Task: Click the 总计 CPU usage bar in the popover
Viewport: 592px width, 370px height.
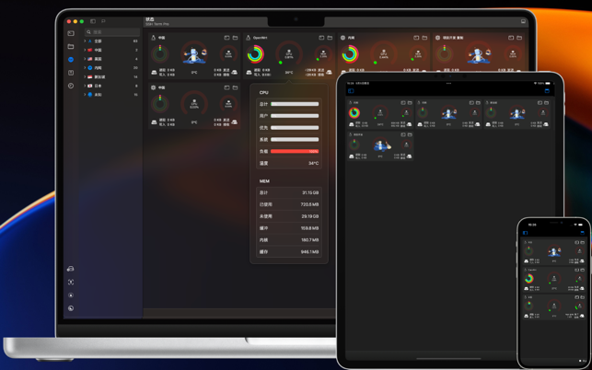Action: tap(295, 104)
